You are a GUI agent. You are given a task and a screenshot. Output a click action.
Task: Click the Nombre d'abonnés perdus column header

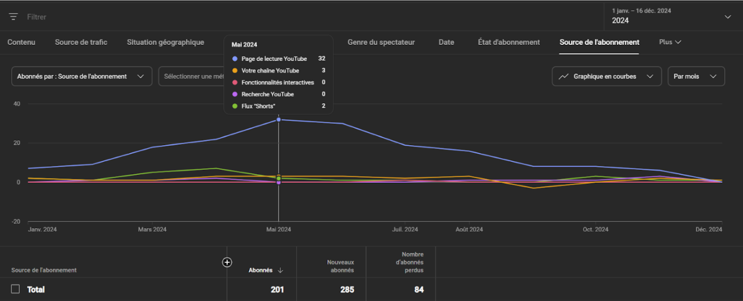(x=409, y=262)
